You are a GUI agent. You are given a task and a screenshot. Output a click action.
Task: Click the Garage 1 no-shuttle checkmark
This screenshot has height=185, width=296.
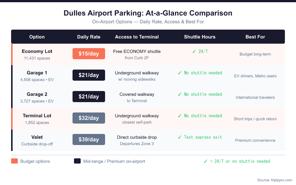180,73
